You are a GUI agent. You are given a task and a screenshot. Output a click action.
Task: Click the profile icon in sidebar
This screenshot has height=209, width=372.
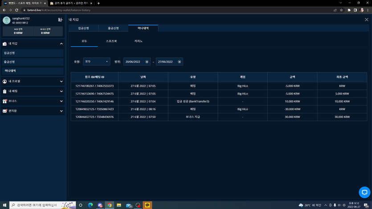[x=4, y=81]
